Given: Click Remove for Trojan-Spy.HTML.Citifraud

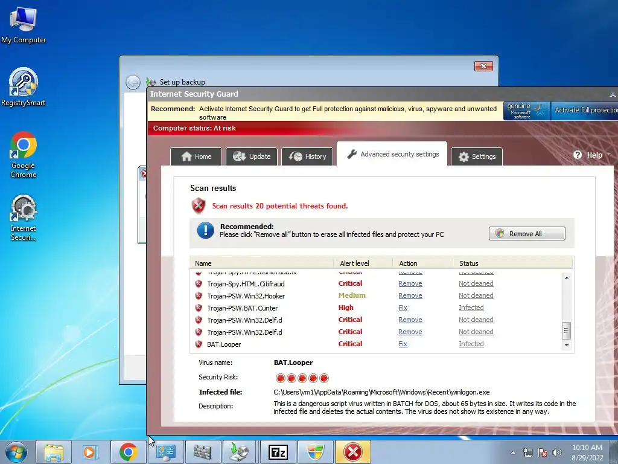Looking at the screenshot, I should [410, 284].
